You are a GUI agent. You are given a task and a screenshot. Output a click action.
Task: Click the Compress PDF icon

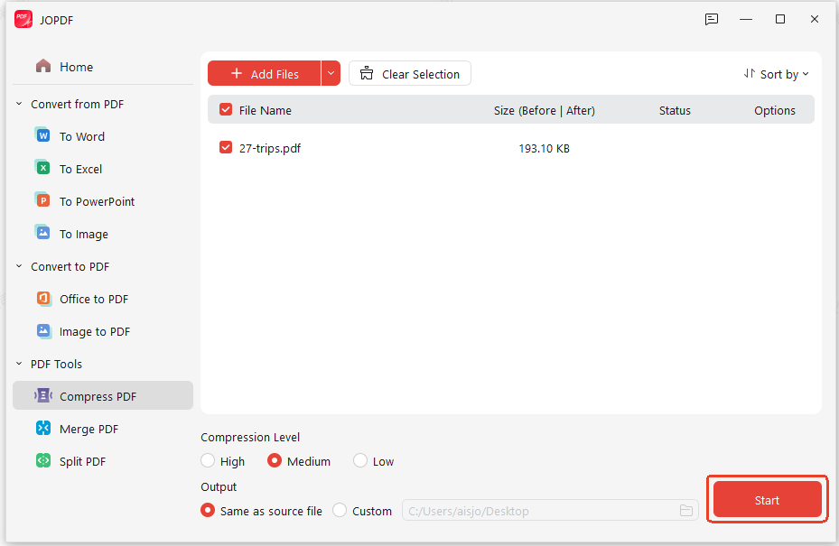43,395
